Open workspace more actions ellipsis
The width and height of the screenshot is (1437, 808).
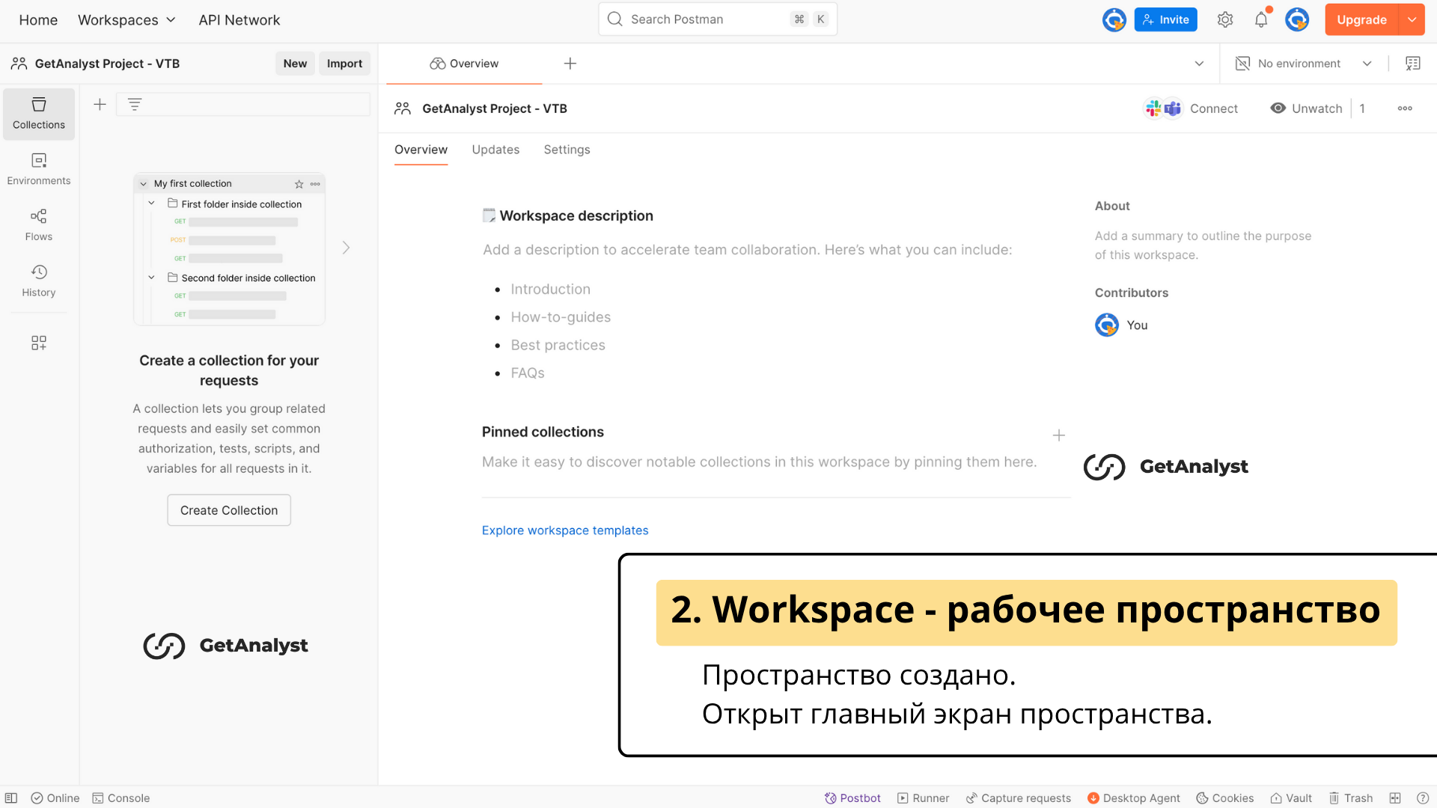[1405, 108]
